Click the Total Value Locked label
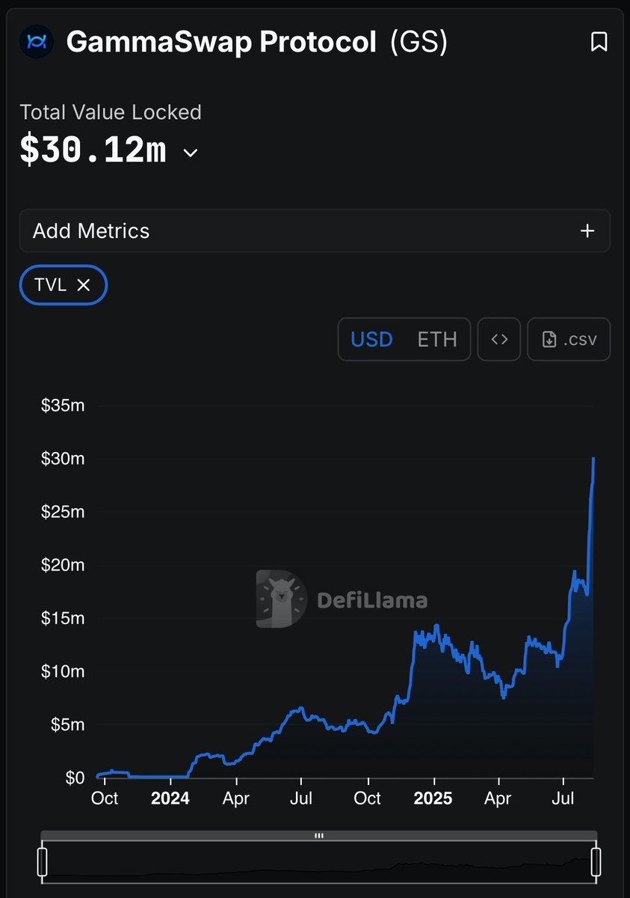This screenshot has height=898, width=630. (111, 112)
